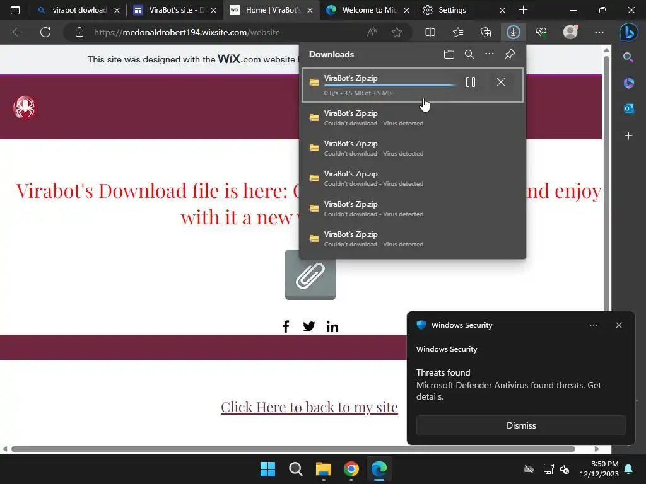
Task: Click the spider logo on the site
Action: (25, 107)
